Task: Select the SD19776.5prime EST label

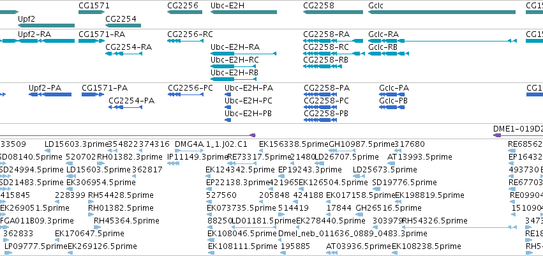Action: [x=405, y=182]
